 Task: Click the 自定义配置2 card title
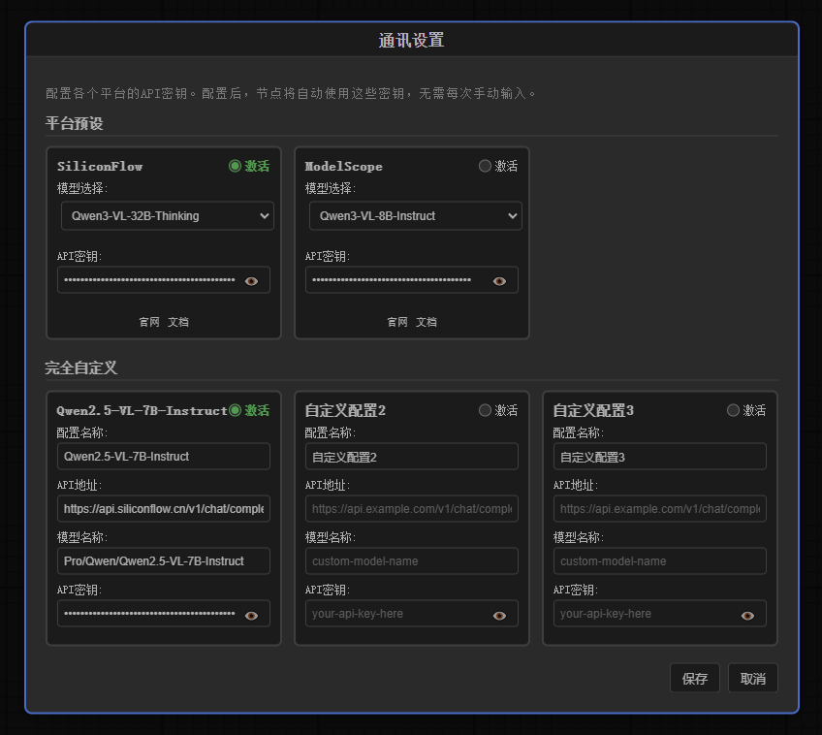[x=345, y=410]
